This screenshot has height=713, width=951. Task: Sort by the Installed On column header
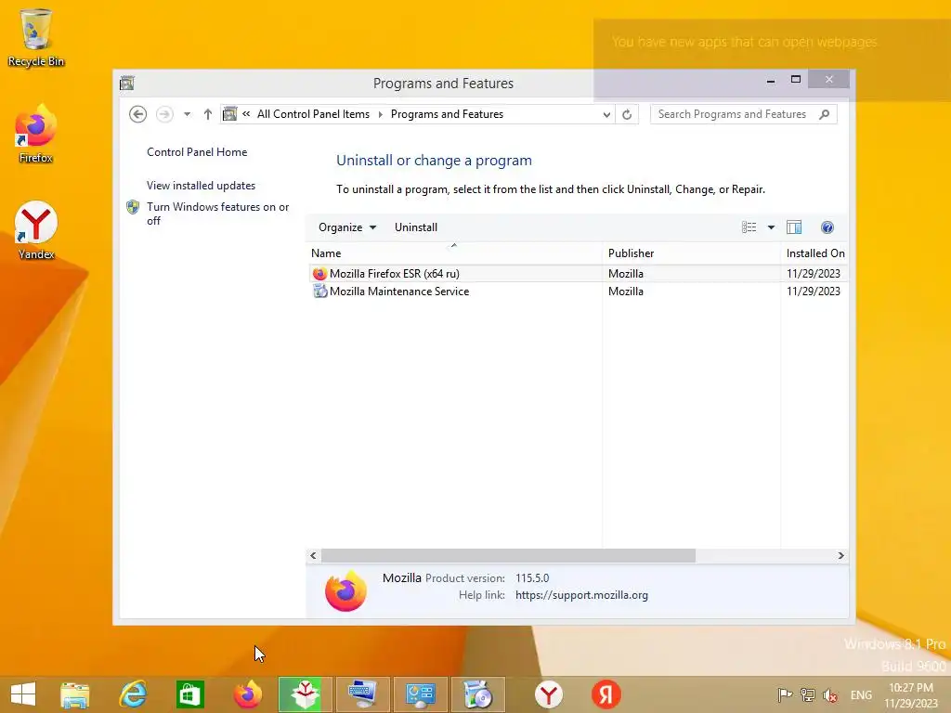tap(814, 253)
